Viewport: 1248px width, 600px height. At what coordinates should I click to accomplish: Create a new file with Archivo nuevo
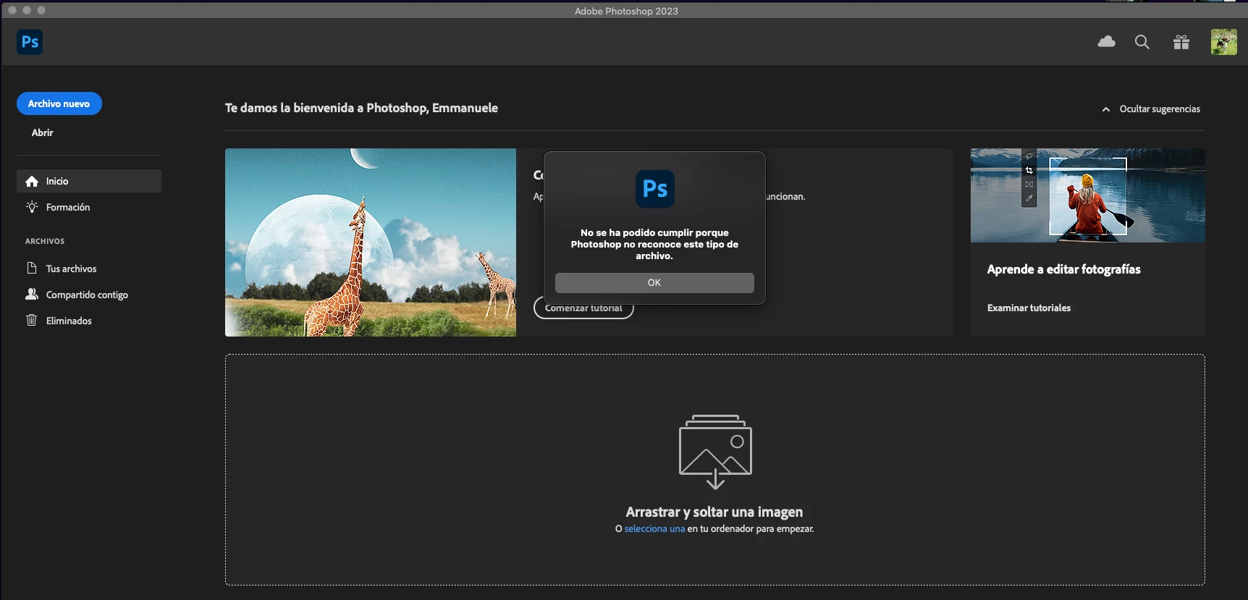[x=59, y=103]
